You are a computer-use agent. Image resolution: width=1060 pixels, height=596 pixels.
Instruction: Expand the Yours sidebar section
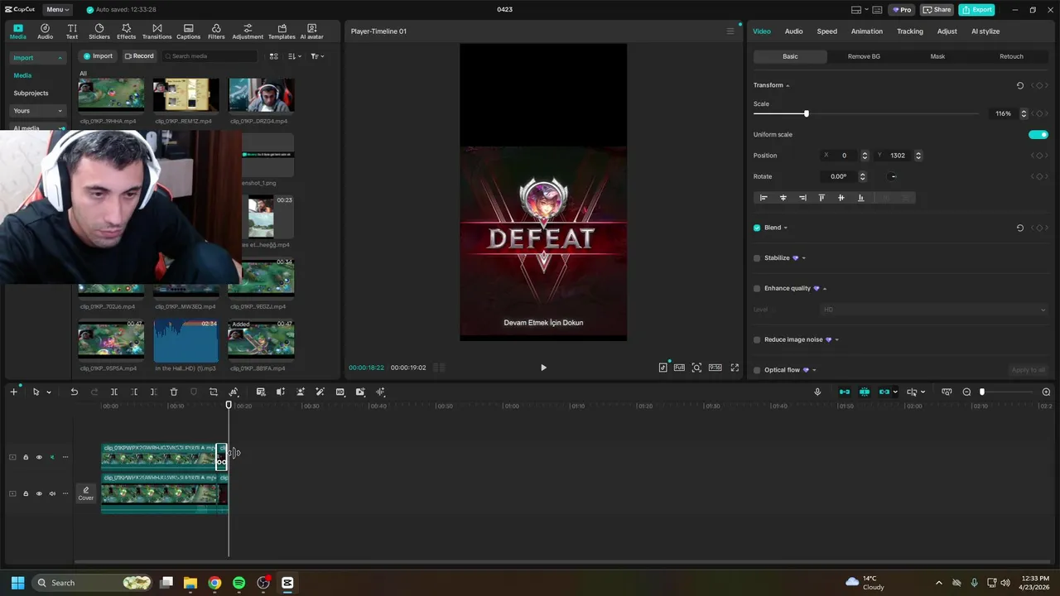click(x=37, y=111)
